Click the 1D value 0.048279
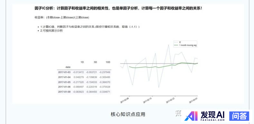254x124 pixels. 79,77
